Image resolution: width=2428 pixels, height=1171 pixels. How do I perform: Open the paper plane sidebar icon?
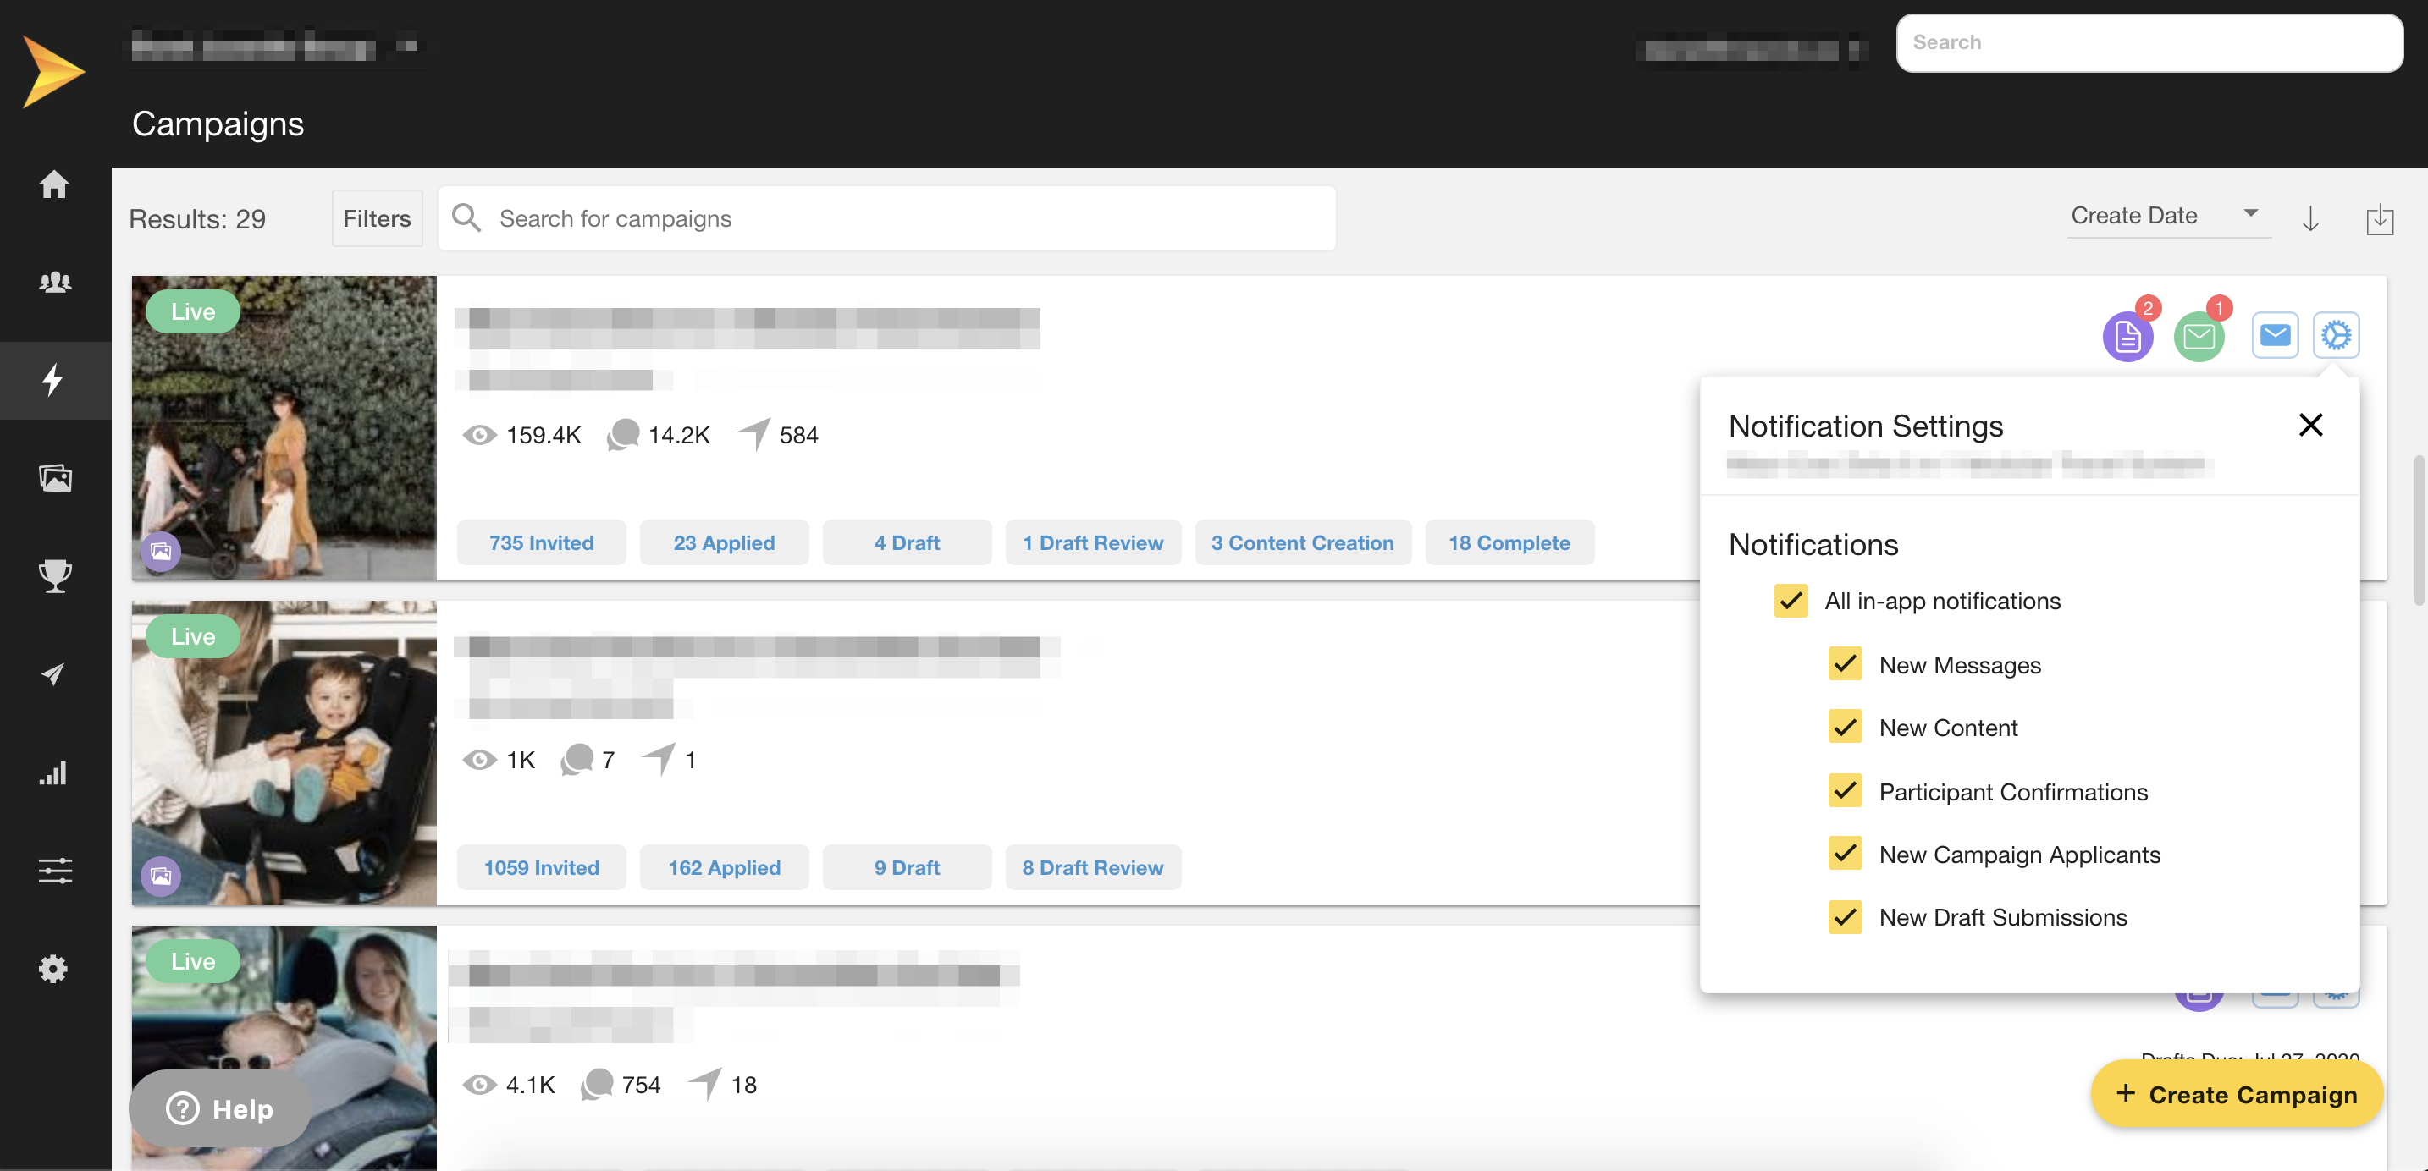(x=53, y=673)
